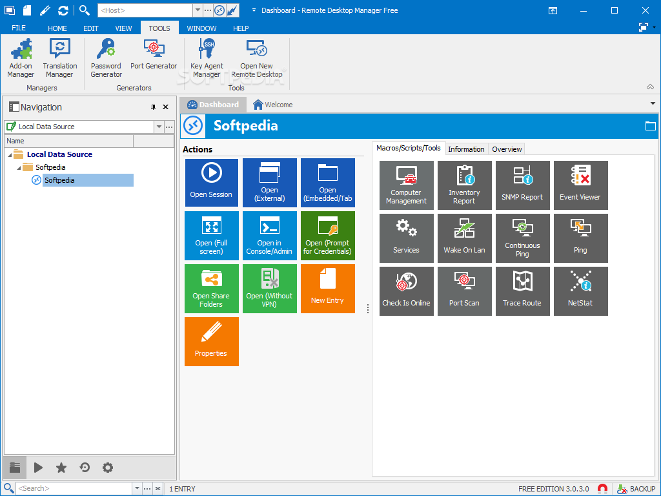661x496 pixels.
Task: Click the Open (Full screen) tile
Action: pyautogui.click(x=211, y=236)
